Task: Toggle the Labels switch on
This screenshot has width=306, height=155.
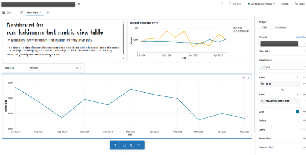Action: pyautogui.click(x=303, y=129)
